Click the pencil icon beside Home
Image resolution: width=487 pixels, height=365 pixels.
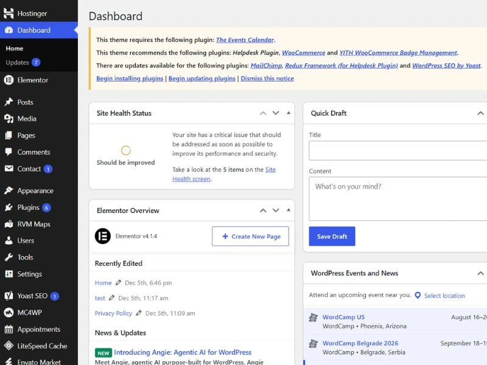(118, 282)
